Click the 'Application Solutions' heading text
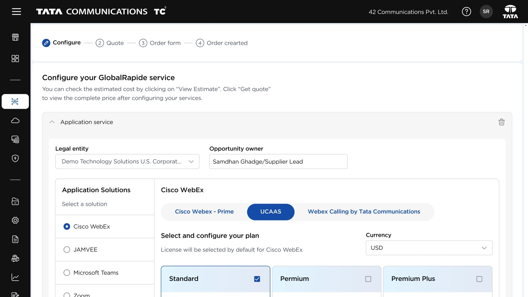Image resolution: width=528 pixels, height=297 pixels. (96, 190)
